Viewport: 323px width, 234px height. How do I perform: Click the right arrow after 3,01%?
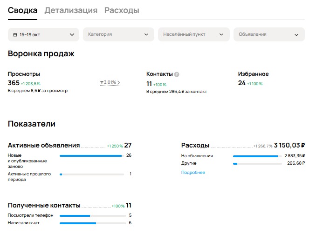click(119, 83)
